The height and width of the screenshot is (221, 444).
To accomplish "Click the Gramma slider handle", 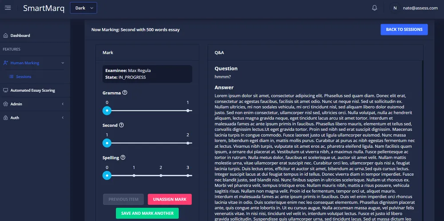I will [107, 110].
